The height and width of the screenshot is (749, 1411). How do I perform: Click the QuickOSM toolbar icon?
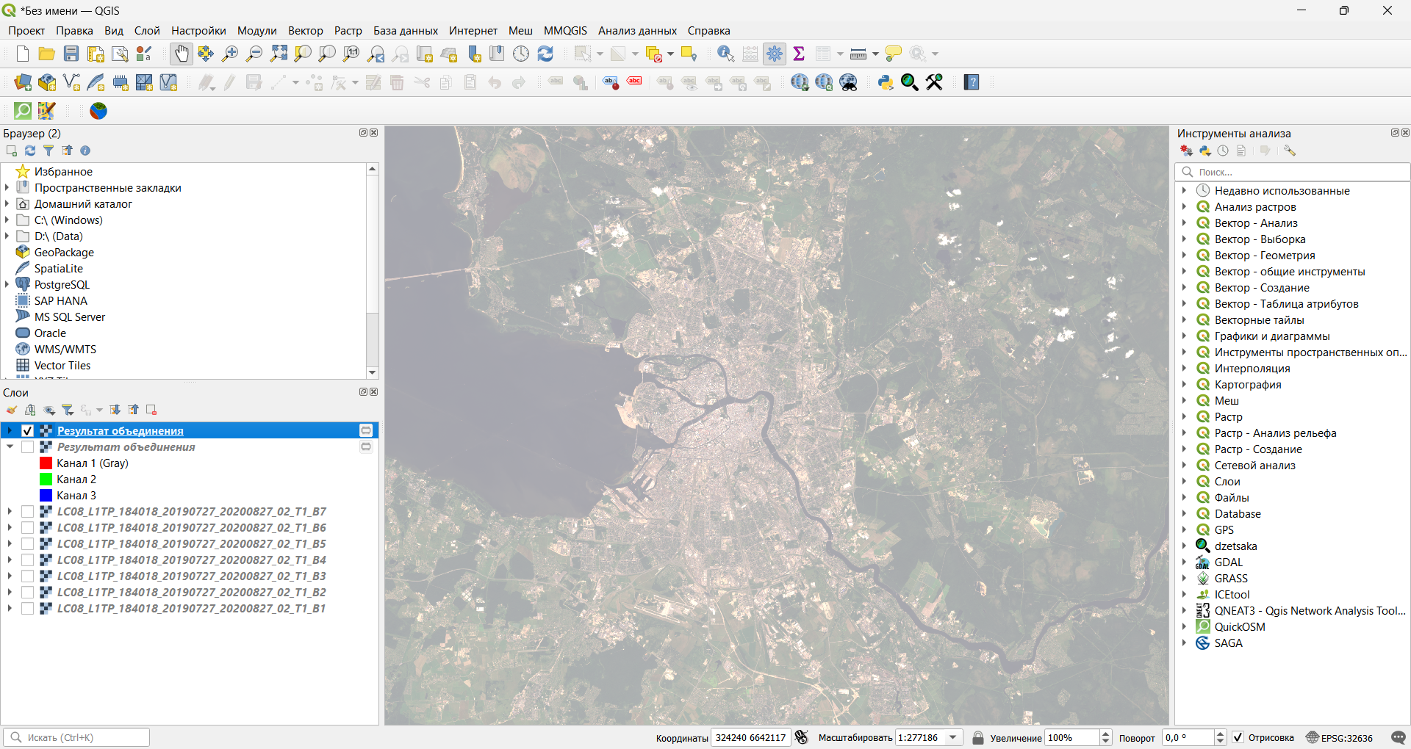(23, 111)
